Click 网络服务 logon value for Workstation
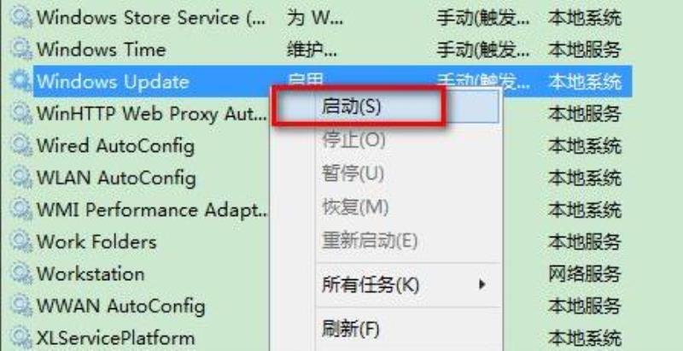Viewport: 683px width, 351px height. point(584,274)
